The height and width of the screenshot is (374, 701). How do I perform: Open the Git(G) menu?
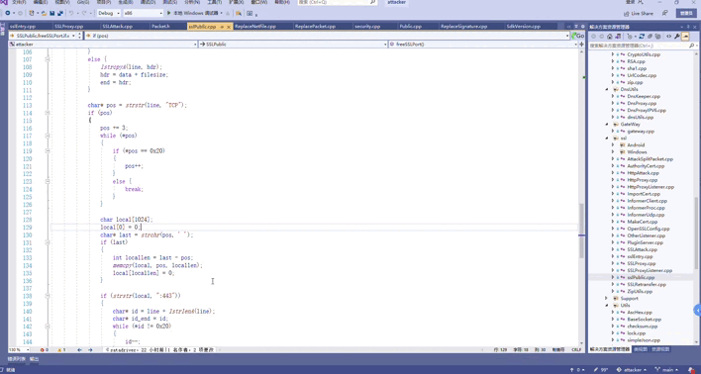[83, 2]
